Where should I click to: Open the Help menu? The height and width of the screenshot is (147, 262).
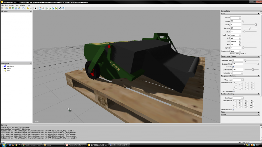tap(28, 5)
